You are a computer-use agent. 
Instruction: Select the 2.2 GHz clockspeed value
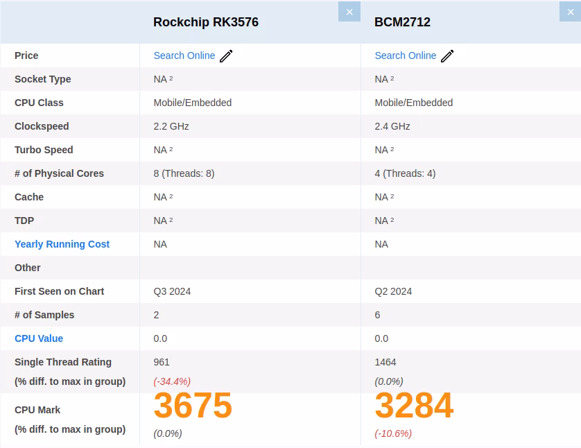coord(171,126)
